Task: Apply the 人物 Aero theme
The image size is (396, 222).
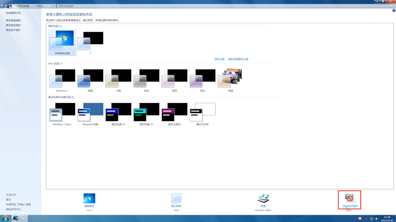Action: coord(118,80)
